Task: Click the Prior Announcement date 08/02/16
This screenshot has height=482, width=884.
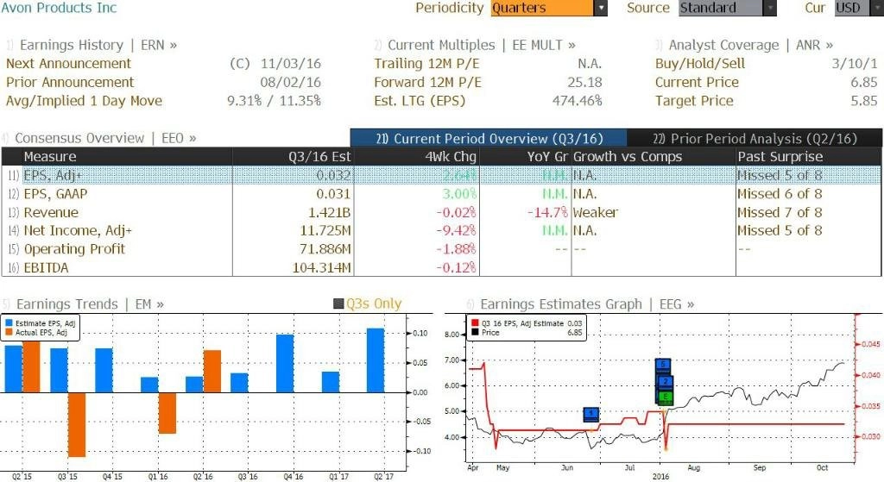Action: click(x=290, y=82)
